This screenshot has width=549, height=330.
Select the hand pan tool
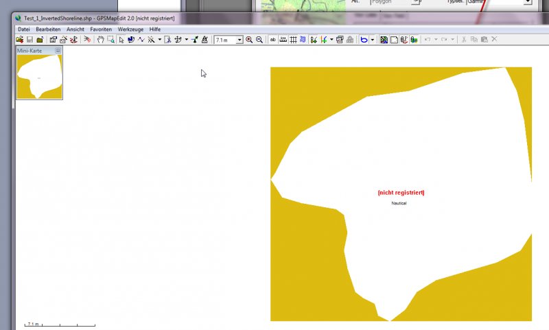[100, 40]
